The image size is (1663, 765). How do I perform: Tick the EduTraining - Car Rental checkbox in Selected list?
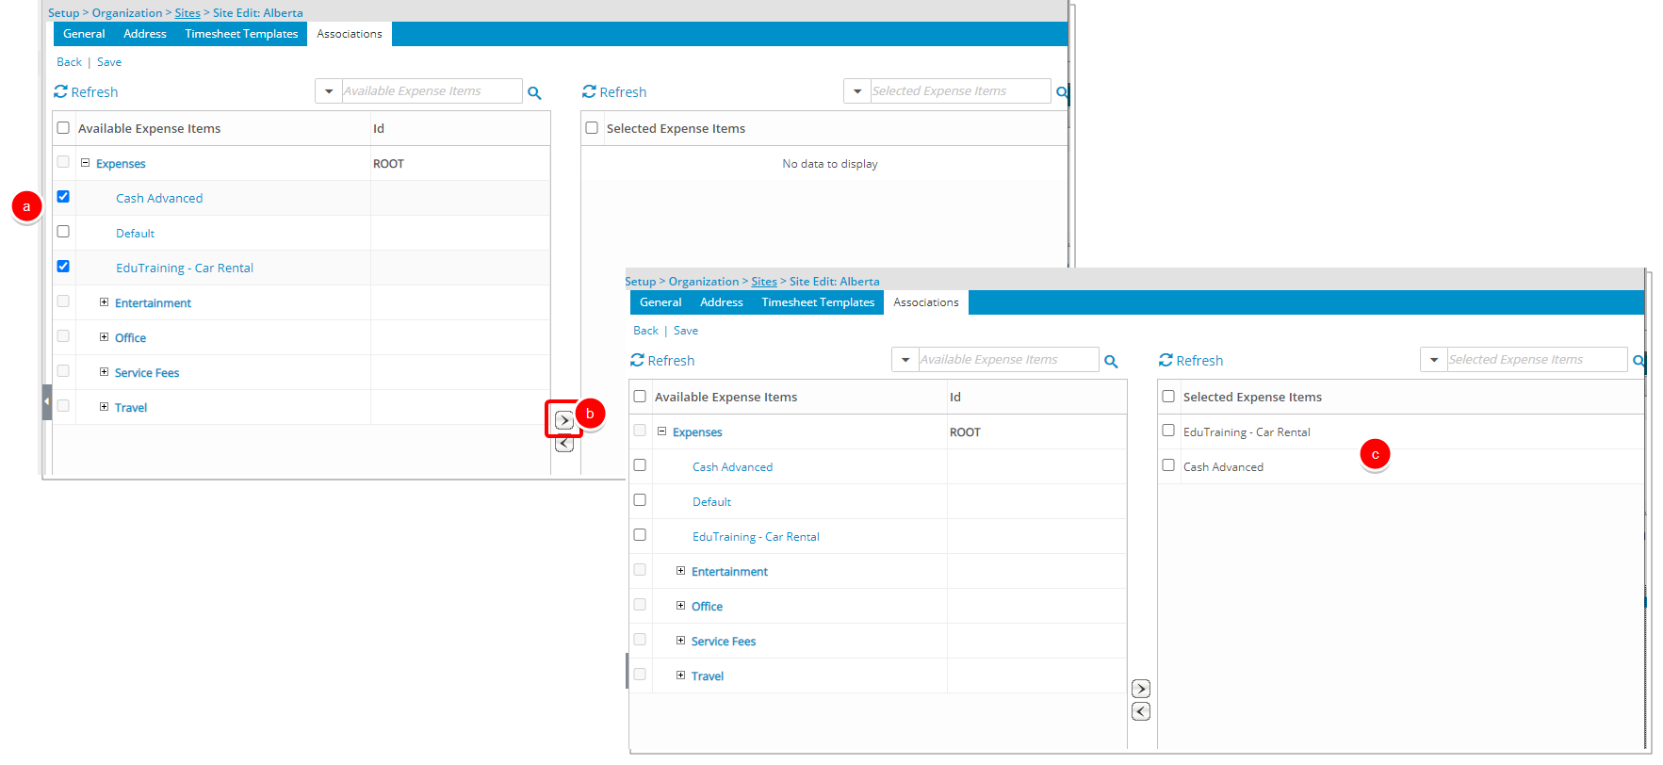point(1168,431)
